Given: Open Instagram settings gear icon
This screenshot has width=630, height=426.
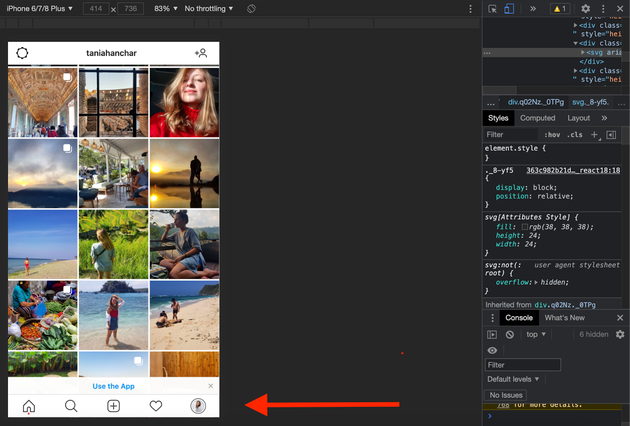Looking at the screenshot, I should 22,53.
